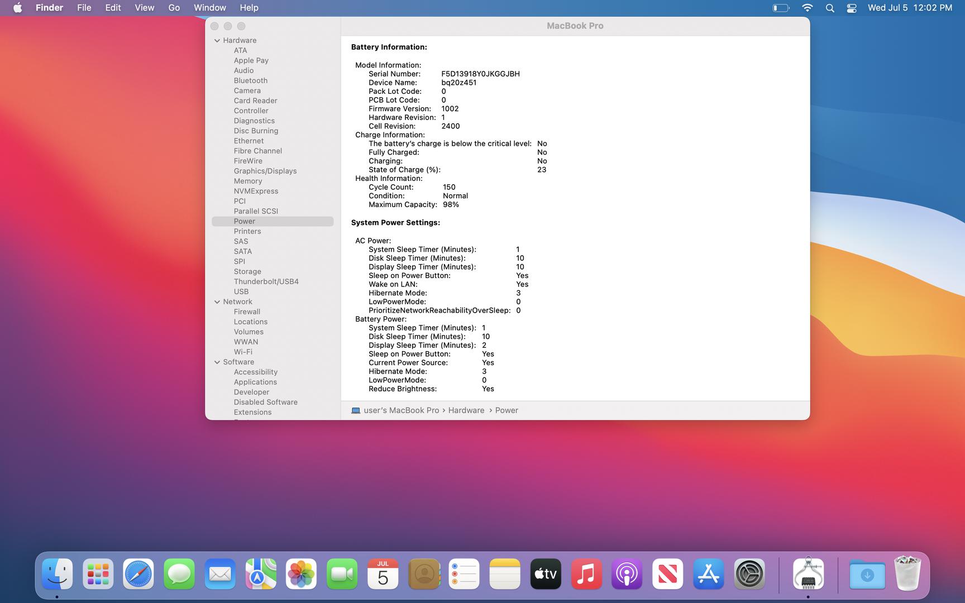This screenshot has width=965, height=603.
Task: Click Hardware in the path bar
Action: (x=466, y=410)
